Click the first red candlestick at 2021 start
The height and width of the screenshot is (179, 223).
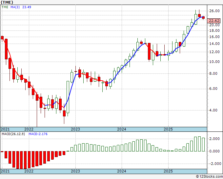tap(2, 37)
